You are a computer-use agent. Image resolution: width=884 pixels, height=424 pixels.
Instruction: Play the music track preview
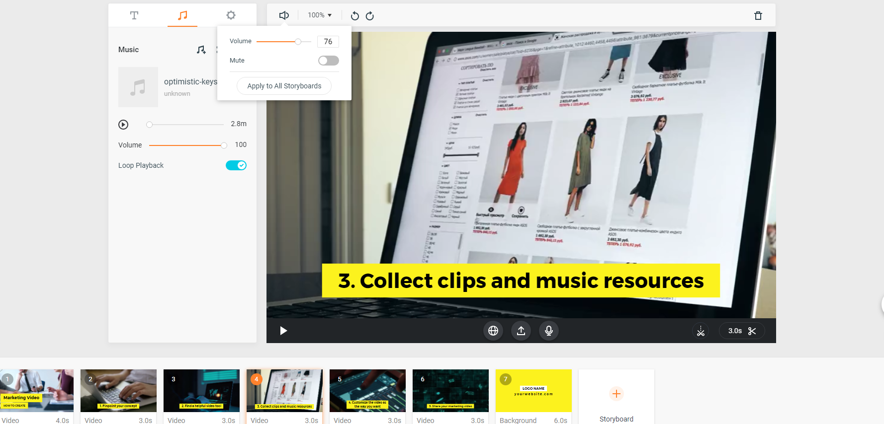pos(123,125)
